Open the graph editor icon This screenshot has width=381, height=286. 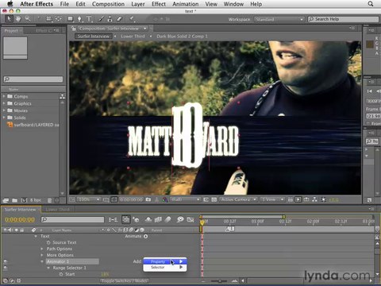190,219
